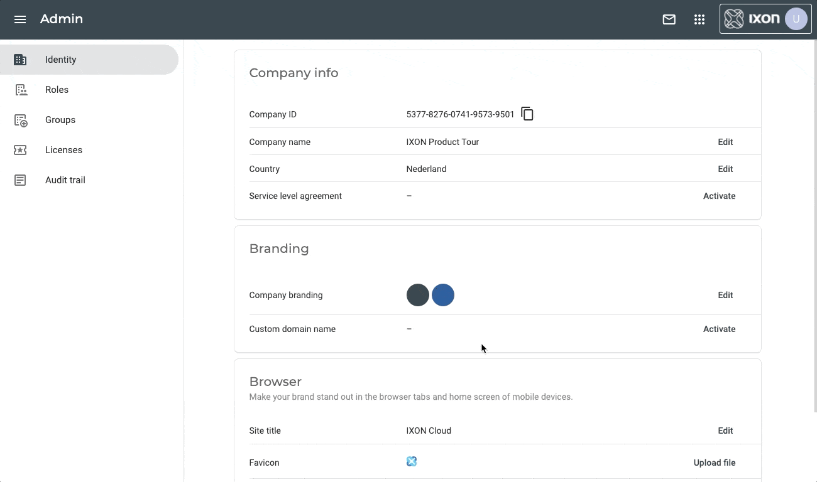This screenshot has width=817, height=482.
Task: Edit the Company branding
Action: (x=725, y=295)
